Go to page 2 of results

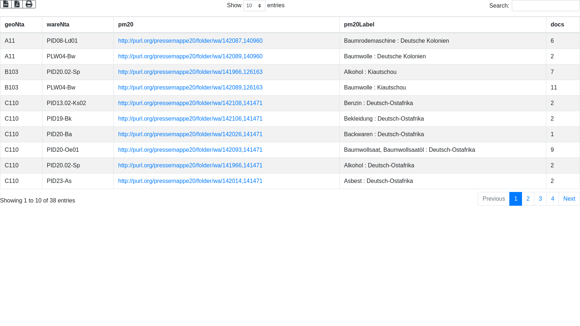click(x=528, y=199)
